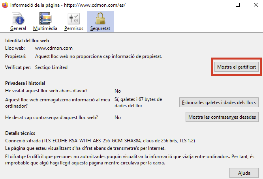Switch to the Multimèdia tab
The height and width of the screenshot is (179, 263).
tap(45, 22)
